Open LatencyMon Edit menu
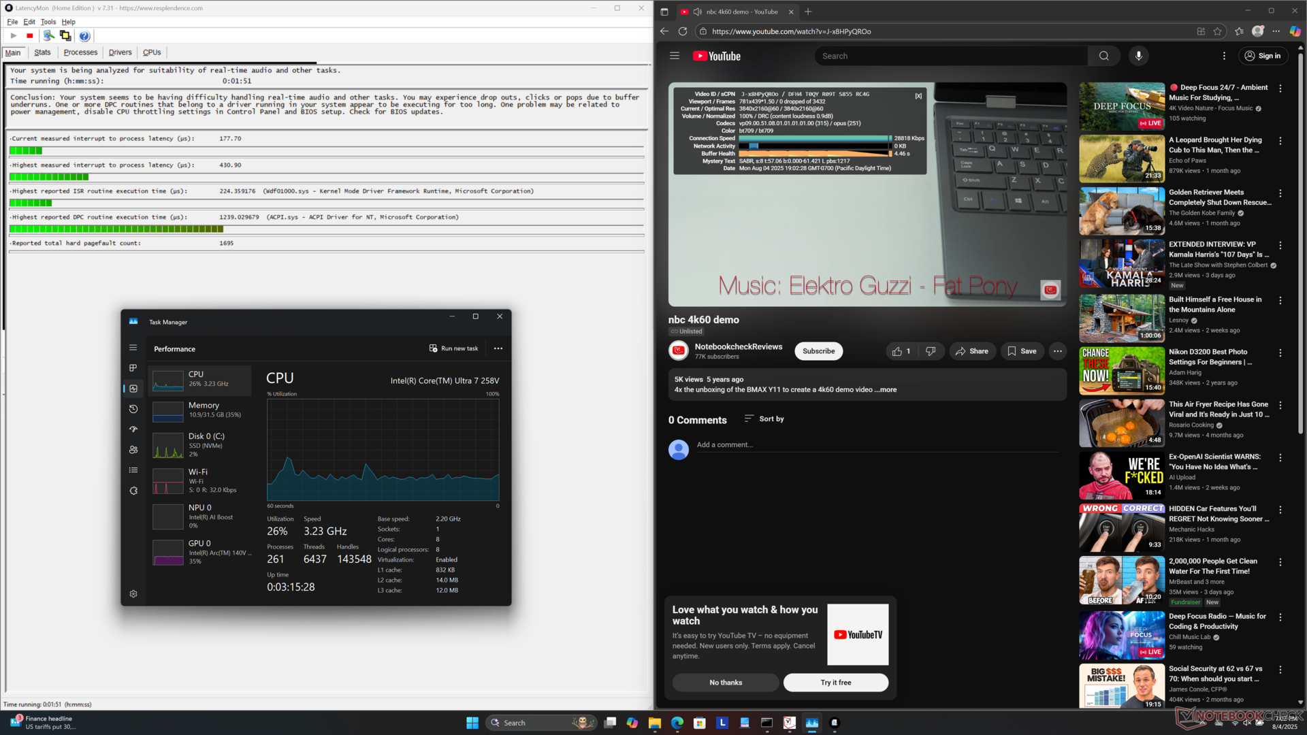The width and height of the screenshot is (1307, 735). click(x=29, y=22)
